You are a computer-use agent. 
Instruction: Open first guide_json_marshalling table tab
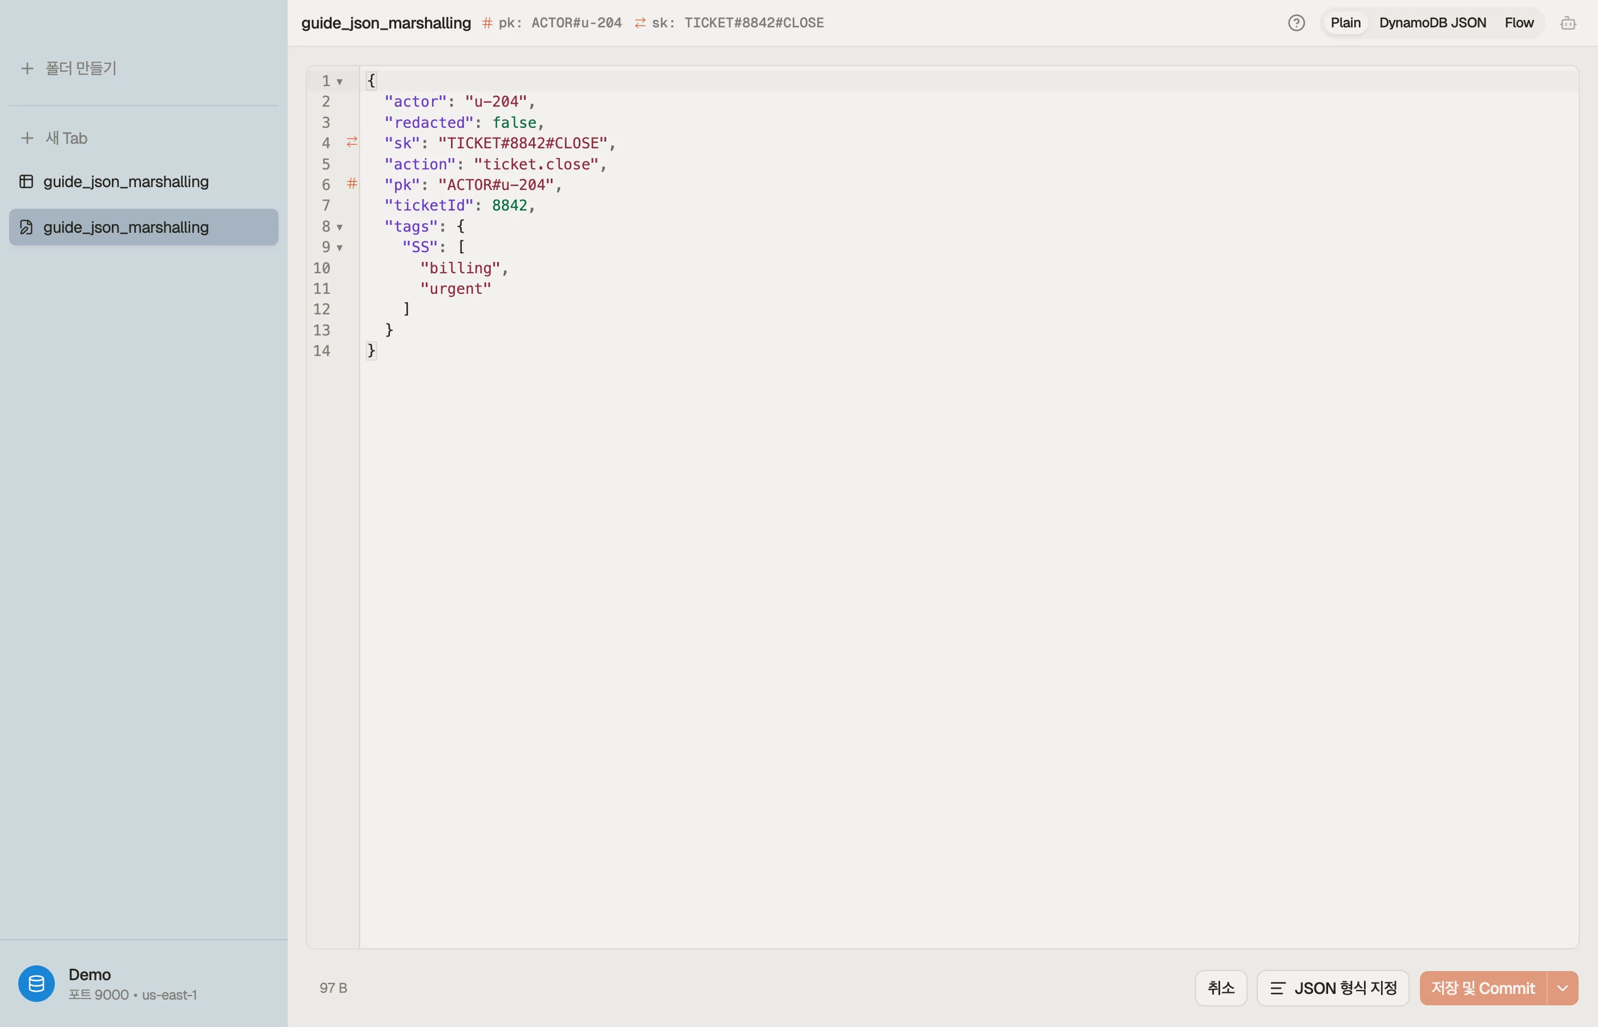coord(143,181)
